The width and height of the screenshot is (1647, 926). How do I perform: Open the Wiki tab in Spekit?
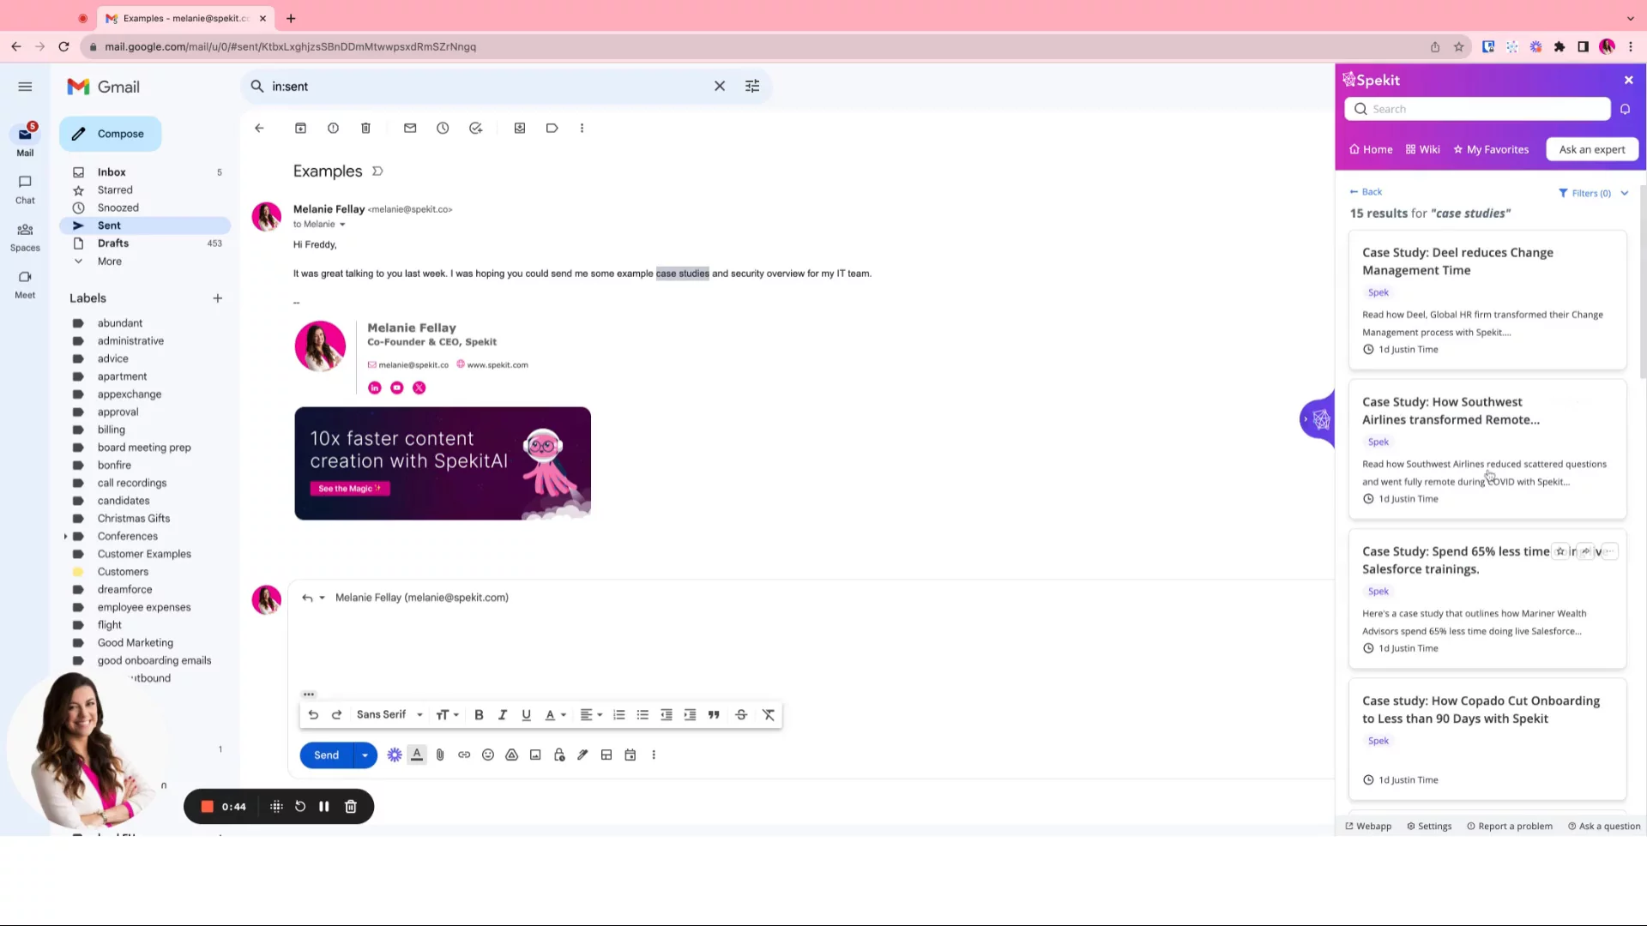(1422, 149)
